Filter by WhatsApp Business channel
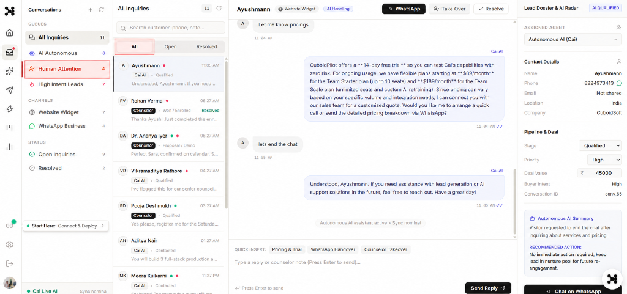The width and height of the screenshot is (627, 294). tap(67, 126)
